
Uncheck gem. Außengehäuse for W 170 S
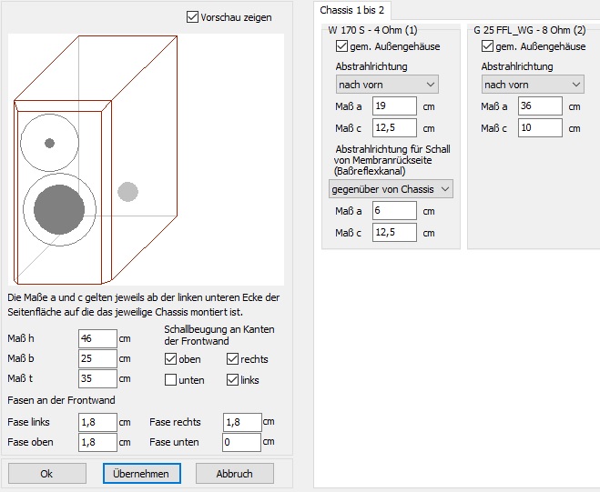click(x=342, y=46)
